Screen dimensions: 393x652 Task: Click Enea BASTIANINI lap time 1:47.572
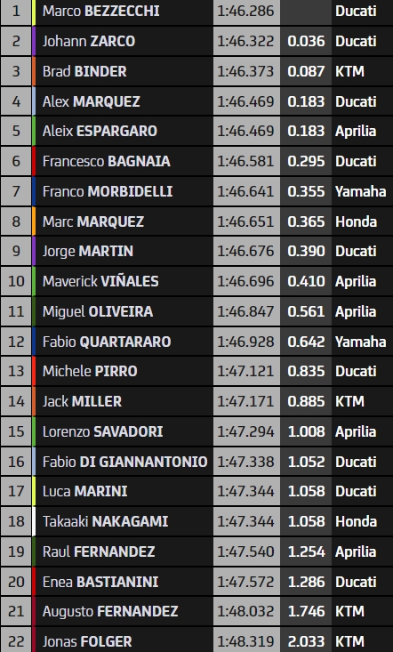click(245, 582)
